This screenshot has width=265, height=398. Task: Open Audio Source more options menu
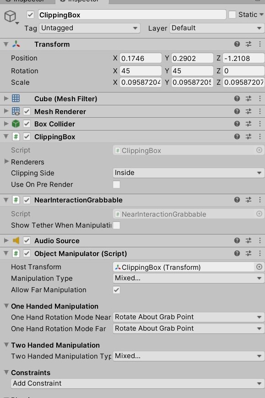point(260,240)
